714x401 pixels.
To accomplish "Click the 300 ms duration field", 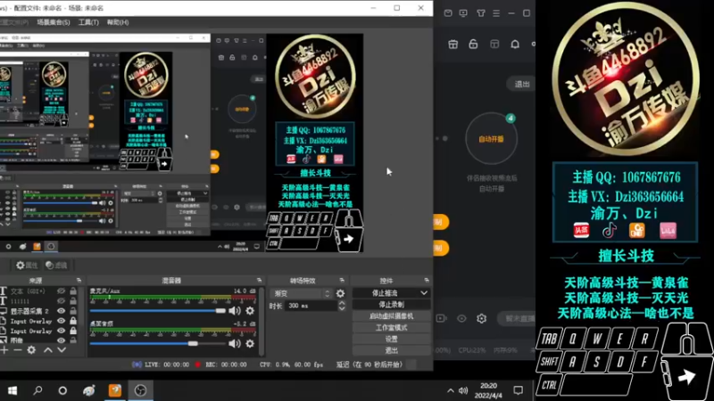I will pos(311,306).
